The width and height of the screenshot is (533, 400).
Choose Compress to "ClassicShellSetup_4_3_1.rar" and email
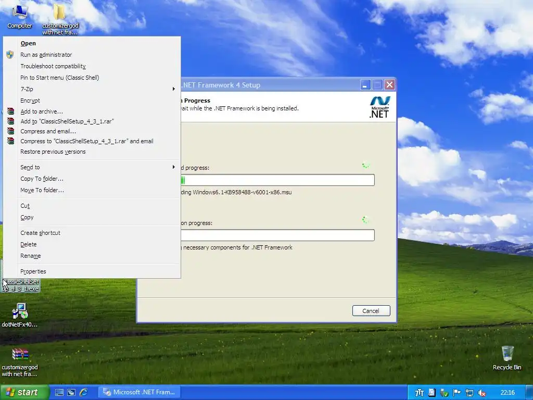click(92, 141)
